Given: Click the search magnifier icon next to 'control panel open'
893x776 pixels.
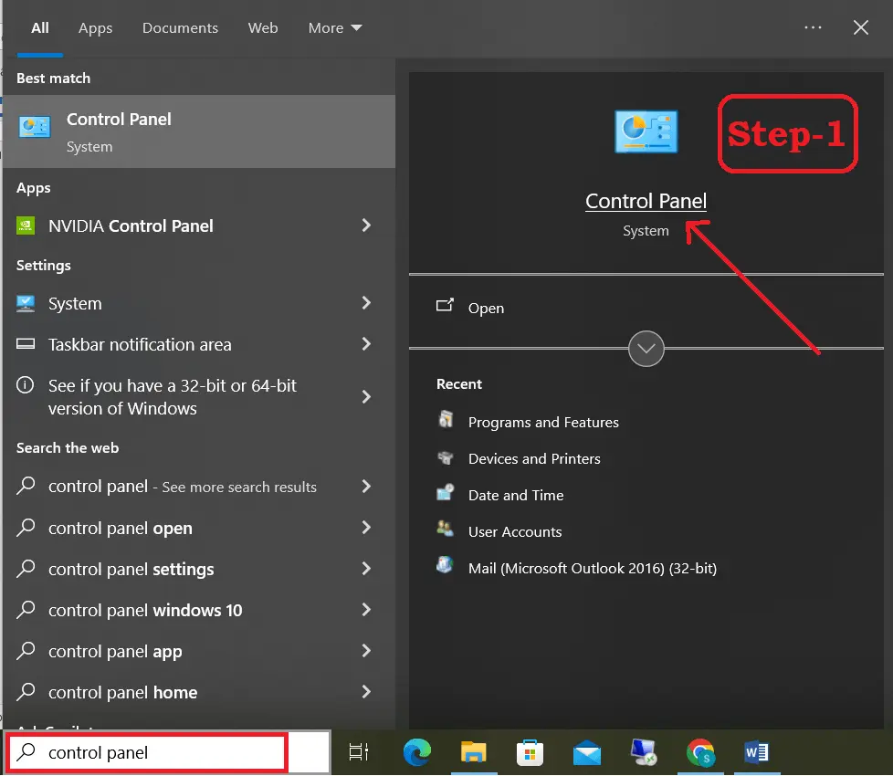Looking at the screenshot, I should [26, 528].
